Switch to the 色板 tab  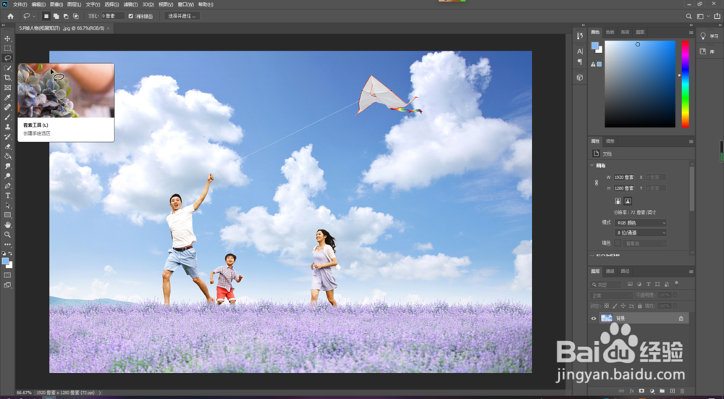(610, 33)
